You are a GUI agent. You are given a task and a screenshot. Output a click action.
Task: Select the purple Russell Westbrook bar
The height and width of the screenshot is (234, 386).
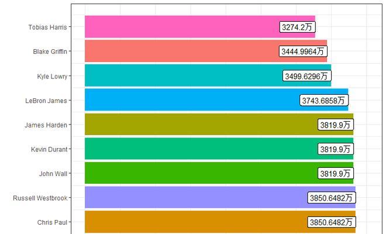coord(220,197)
